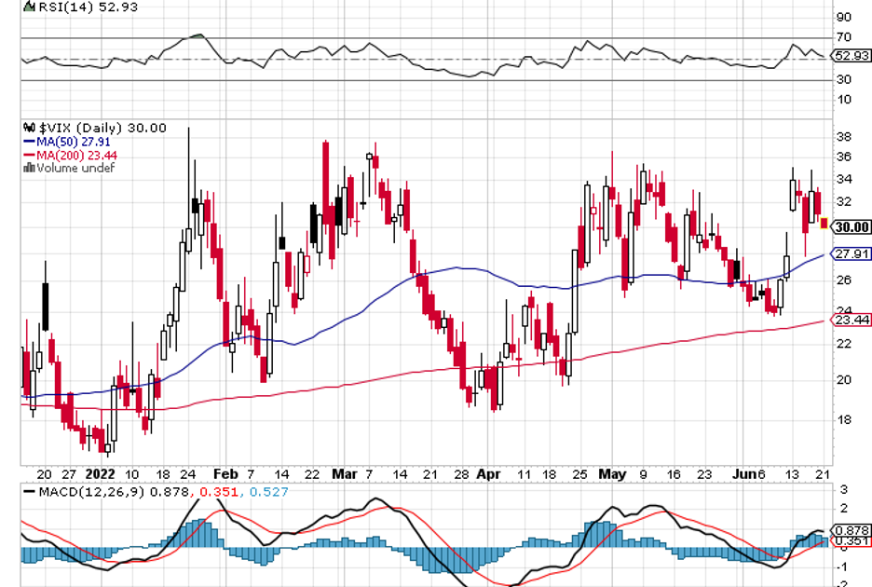Select the May label on date axis
Screen dimensions: 872x587
tap(612, 472)
